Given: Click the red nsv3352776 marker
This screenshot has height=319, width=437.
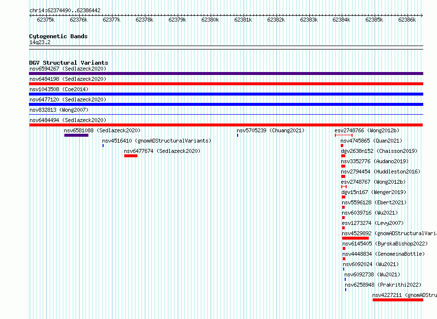Looking at the screenshot, I should 343,166.
